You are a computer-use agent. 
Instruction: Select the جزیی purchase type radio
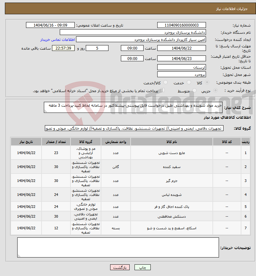tap(215, 90)
